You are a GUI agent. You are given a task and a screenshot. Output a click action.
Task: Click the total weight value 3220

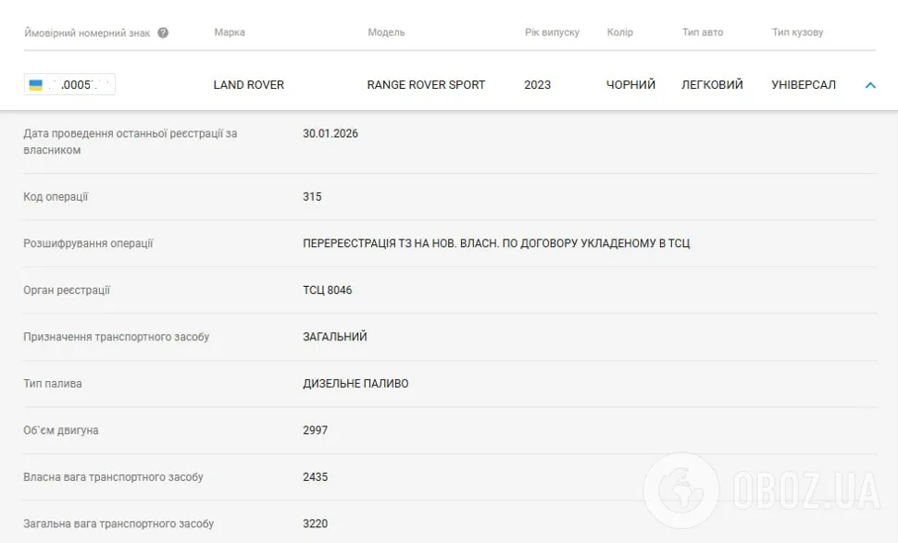(x=316, y=524)
